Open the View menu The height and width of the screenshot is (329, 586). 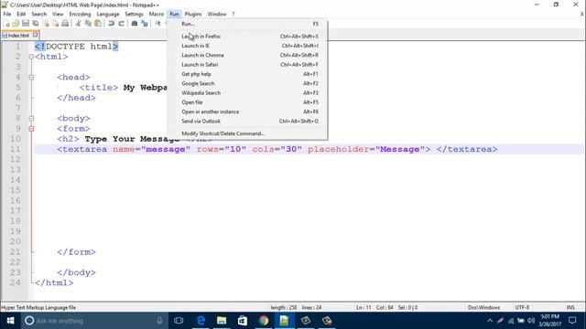click(58, 14)
